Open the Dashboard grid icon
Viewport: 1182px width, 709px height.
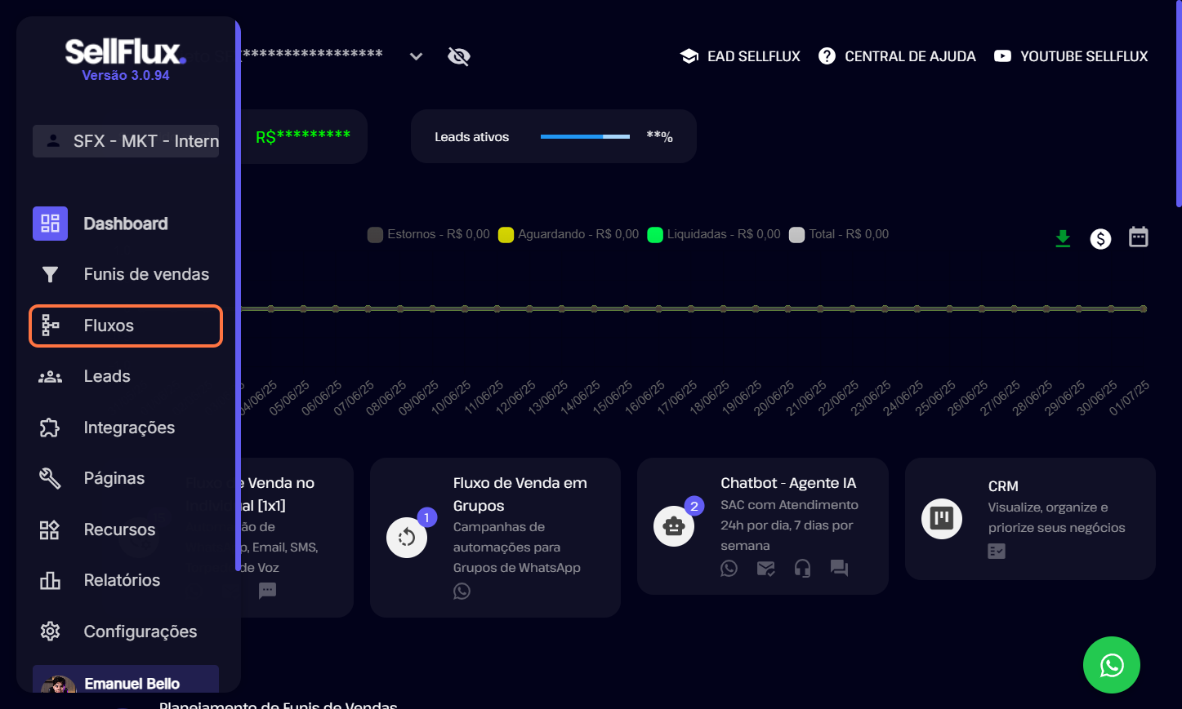[50, 224]
